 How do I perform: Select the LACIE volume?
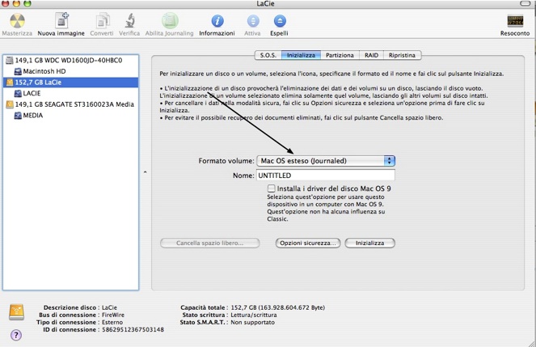71,93
